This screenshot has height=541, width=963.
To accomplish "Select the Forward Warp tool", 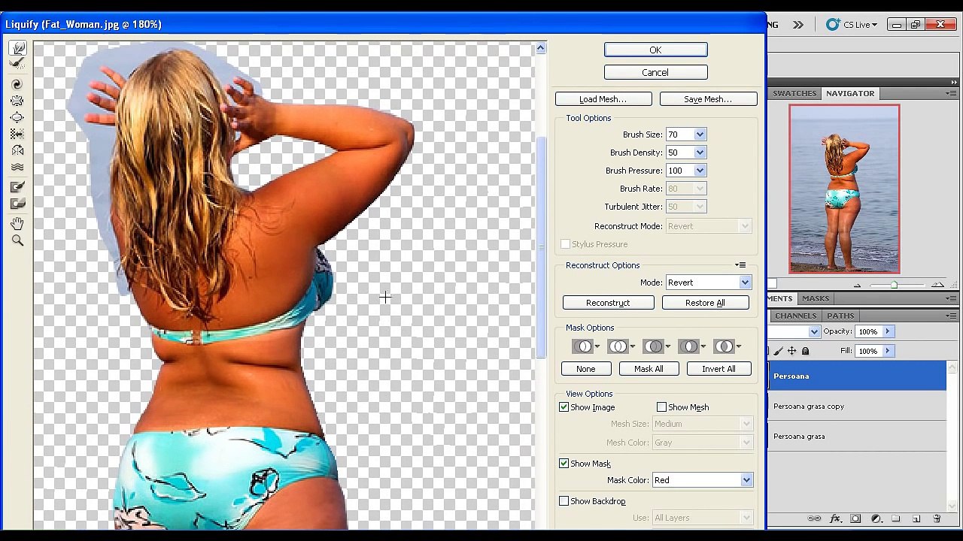I will [18, 49].
